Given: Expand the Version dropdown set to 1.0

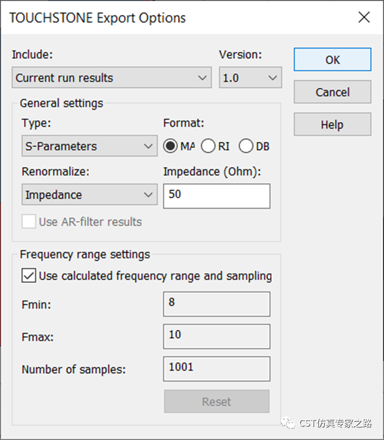Looking at the screenshot, I should pyautogui.click(x=250, y=78).
